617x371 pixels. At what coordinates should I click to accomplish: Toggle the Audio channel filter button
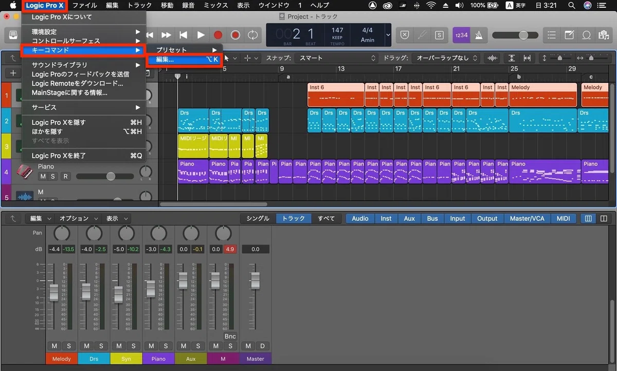(x=360, y=218)
